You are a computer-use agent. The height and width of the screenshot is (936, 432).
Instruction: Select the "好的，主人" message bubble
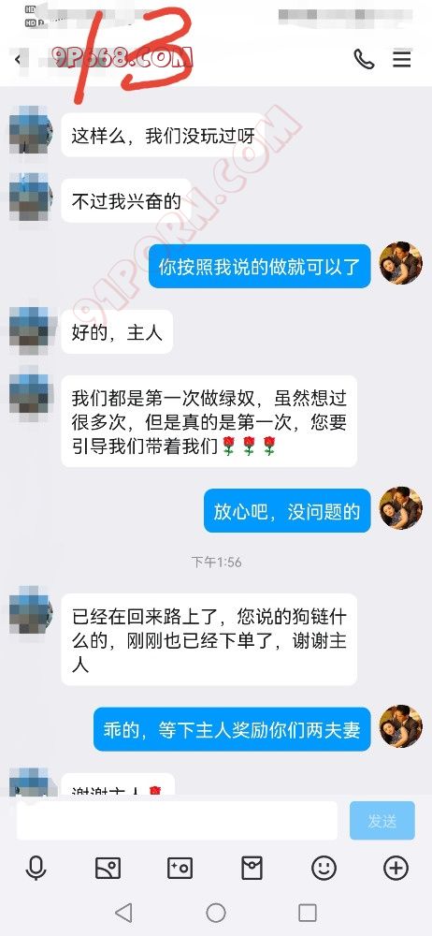(117, 332)
